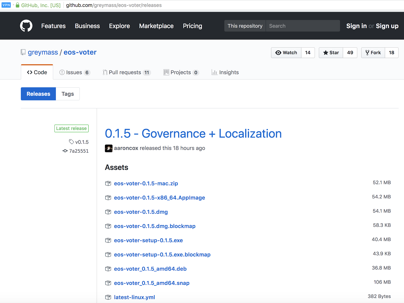This screenshot has height=303, width=404.
Task: Open the Issues tab
Action: tap(74, 73)
